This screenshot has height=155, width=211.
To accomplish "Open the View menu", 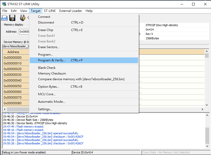I will 24,11.
